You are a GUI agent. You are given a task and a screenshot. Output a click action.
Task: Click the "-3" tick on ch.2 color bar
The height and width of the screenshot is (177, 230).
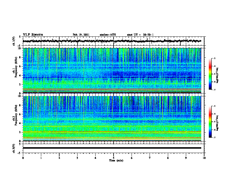214,106
